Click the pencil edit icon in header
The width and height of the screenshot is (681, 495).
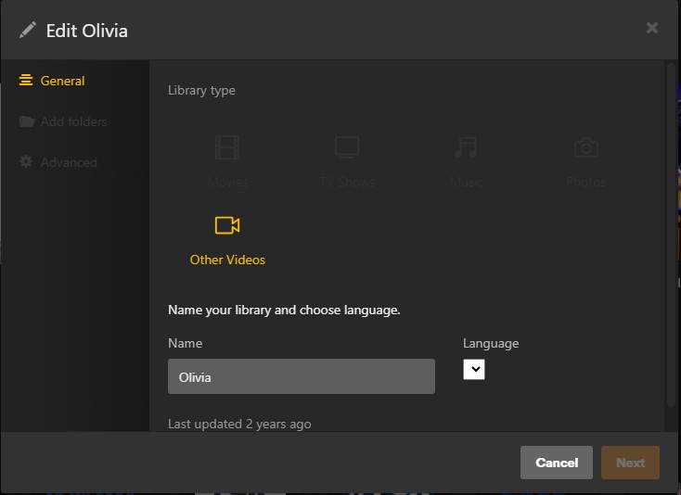coord(28,30)
